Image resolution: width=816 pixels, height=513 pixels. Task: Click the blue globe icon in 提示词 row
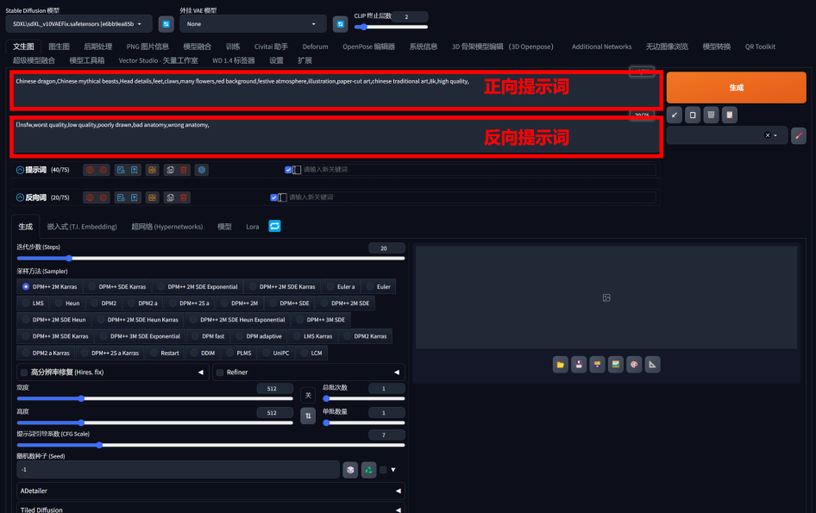point(202,170)
